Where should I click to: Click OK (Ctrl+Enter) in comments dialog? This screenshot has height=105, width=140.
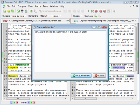81,76
